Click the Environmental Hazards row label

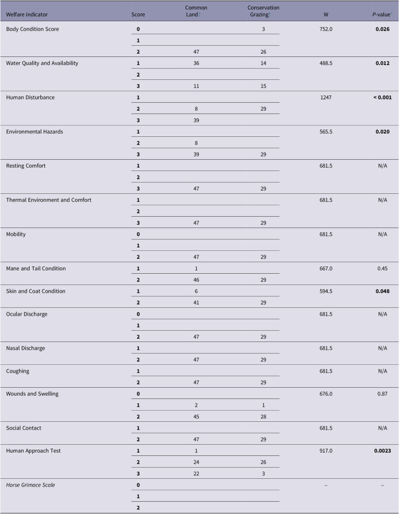tap(35, 131)
